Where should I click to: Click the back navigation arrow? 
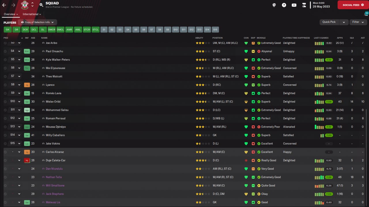(4, 5)
